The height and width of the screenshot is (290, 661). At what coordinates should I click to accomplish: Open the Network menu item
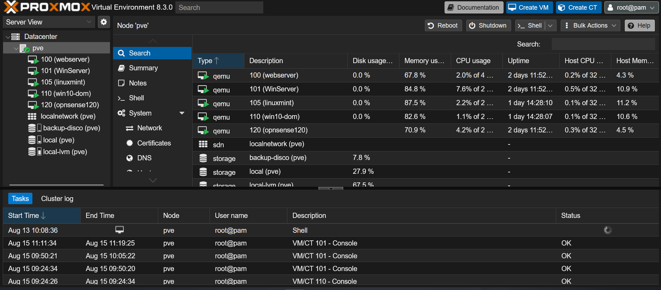coord(152,128)
